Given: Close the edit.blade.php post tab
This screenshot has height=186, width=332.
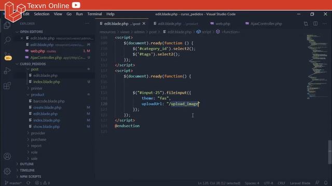Looking at the screenshot, I should (x=144, y=23).
